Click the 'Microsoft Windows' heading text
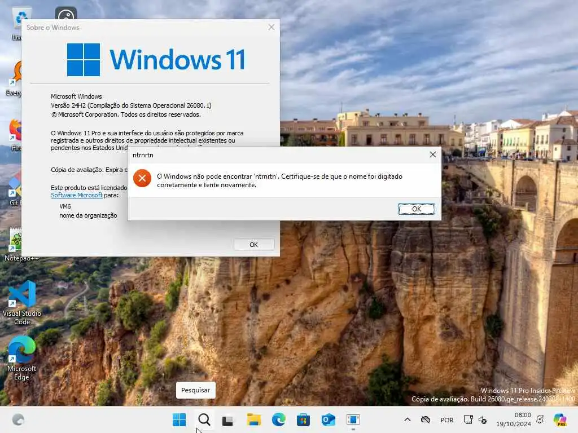Screen dimensions: 578x433 76,96
